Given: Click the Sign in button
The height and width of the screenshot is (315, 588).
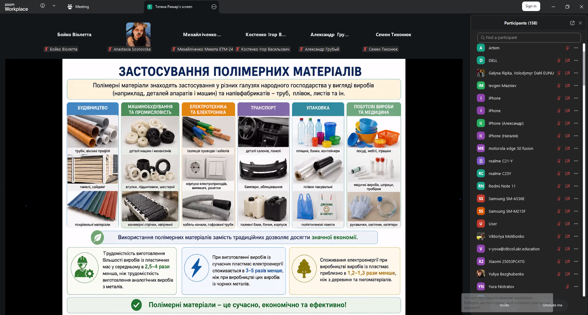Looking at the screenshot, I should pos(531,6).
